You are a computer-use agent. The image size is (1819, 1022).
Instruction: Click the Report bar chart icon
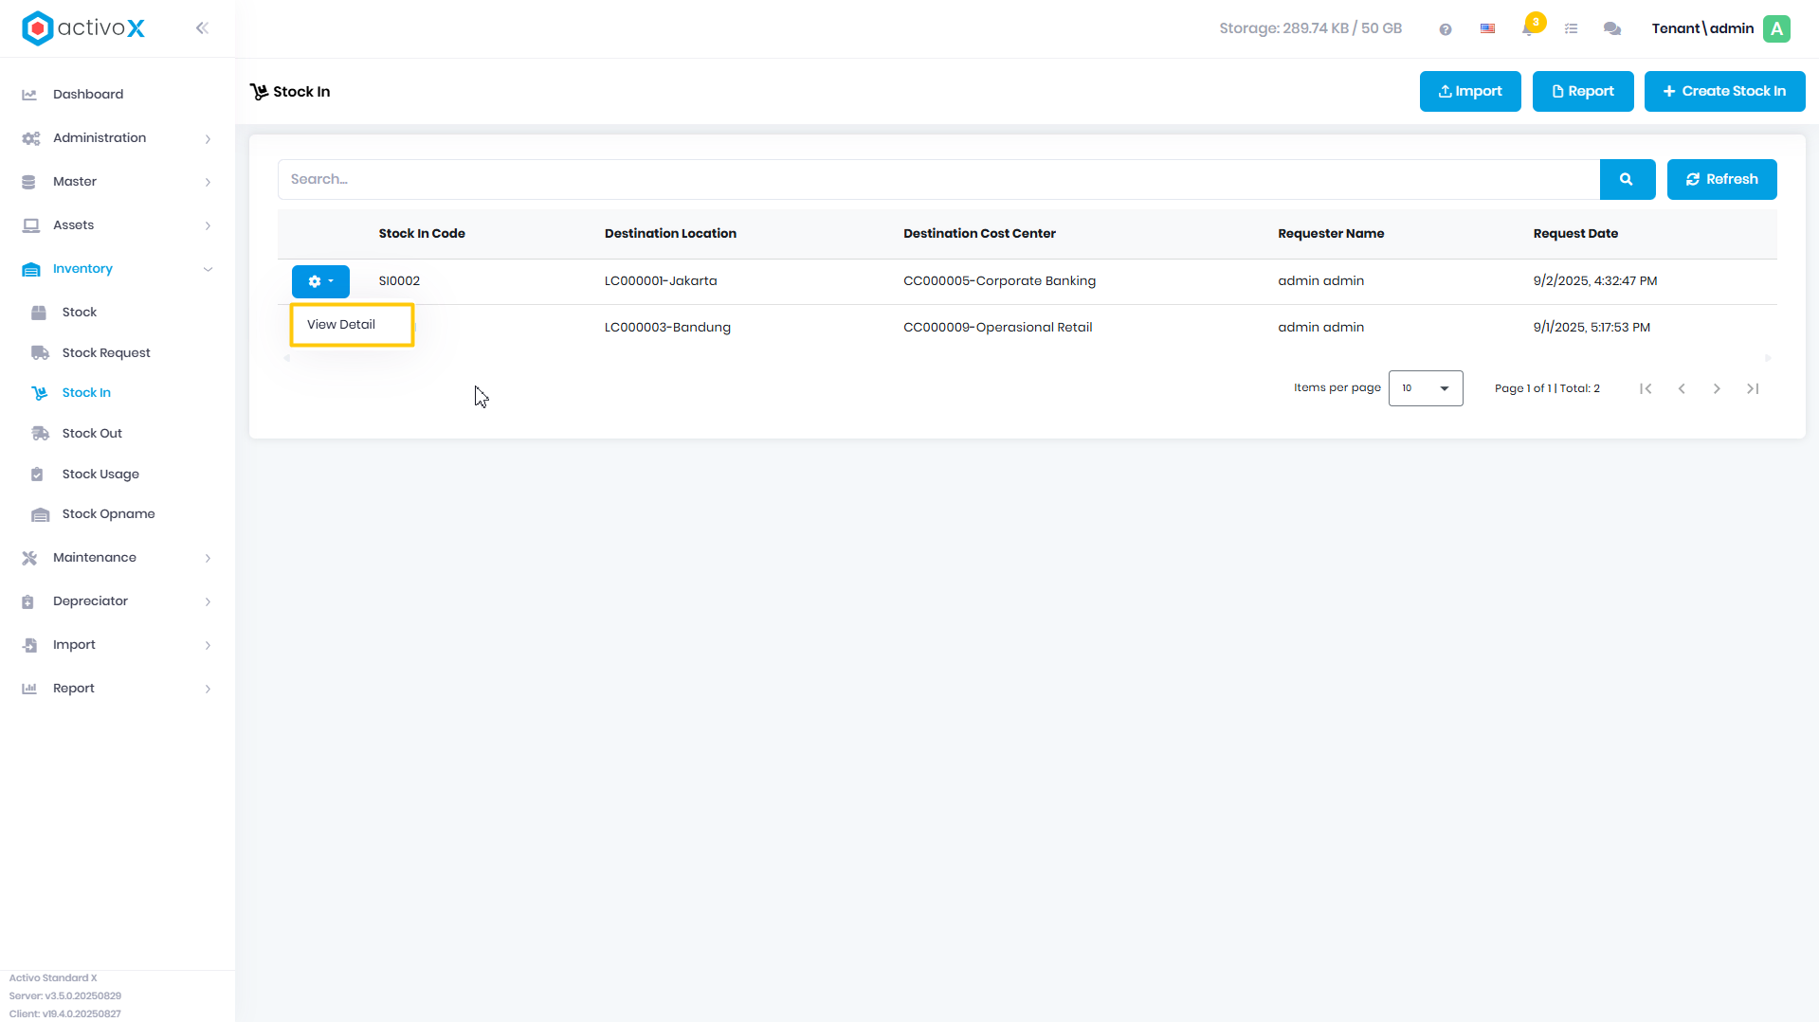(29, 689)
